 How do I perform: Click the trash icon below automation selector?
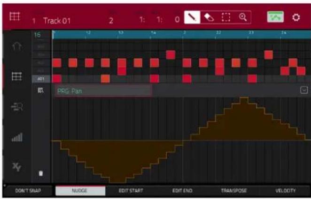click(x=41, y=174)
